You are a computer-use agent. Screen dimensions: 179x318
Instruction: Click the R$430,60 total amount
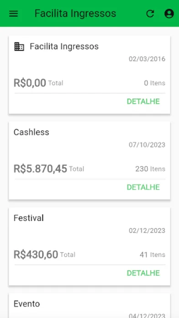36,254
